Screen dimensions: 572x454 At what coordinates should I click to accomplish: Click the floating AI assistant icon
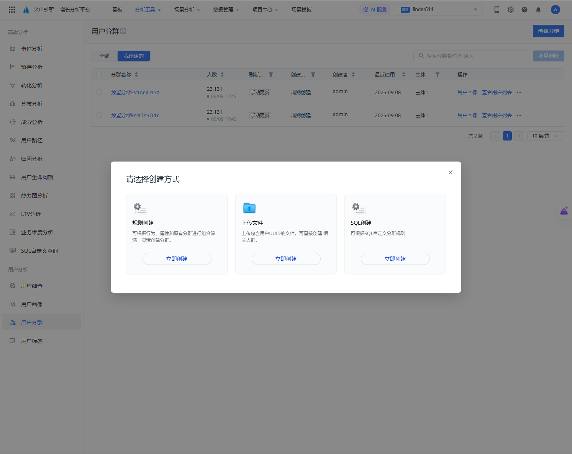click(x=564, y=211)
